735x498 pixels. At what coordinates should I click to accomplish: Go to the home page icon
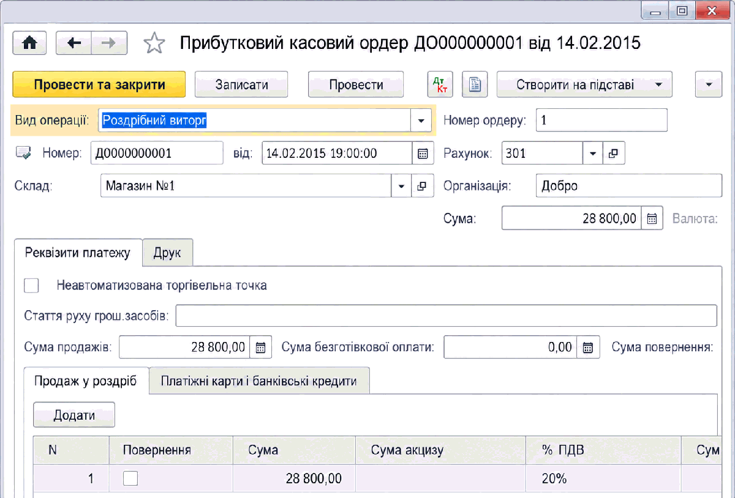click(x=29, y=43)
